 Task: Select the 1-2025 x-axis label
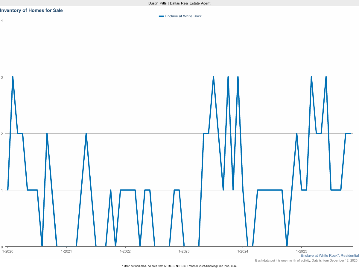tap(301, 251)
